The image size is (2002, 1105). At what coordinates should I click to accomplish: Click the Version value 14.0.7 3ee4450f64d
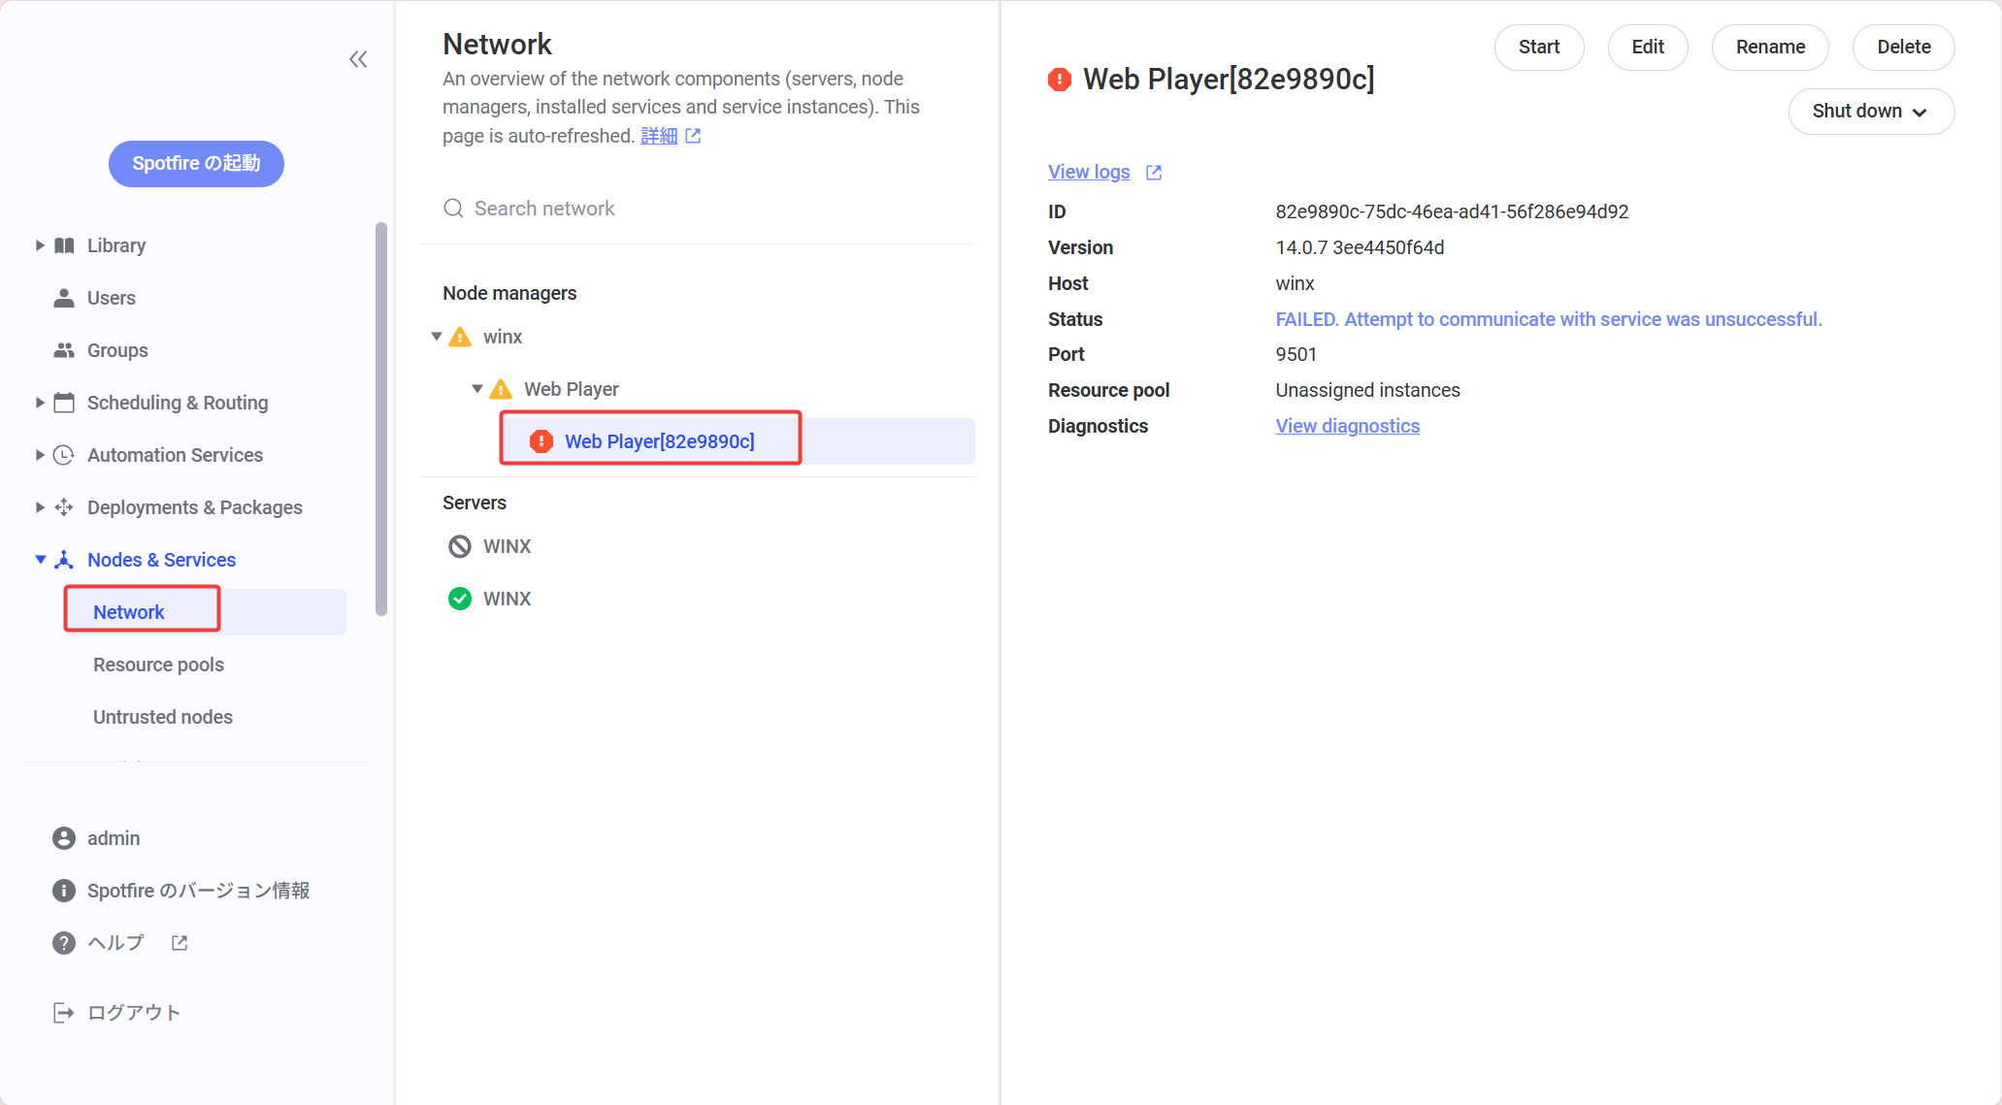pyautogui.click(x=1360, y=247)
